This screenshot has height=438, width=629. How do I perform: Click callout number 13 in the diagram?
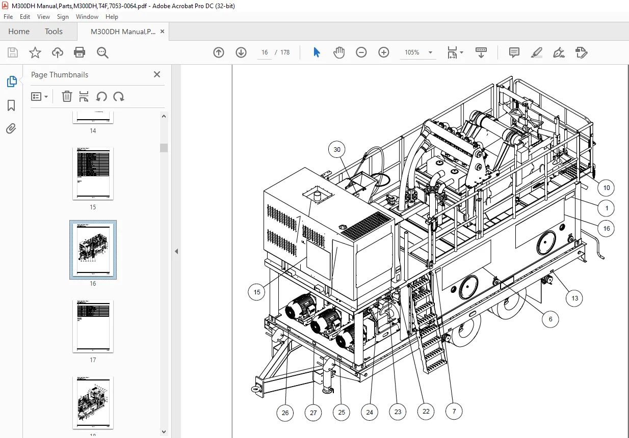574,298
